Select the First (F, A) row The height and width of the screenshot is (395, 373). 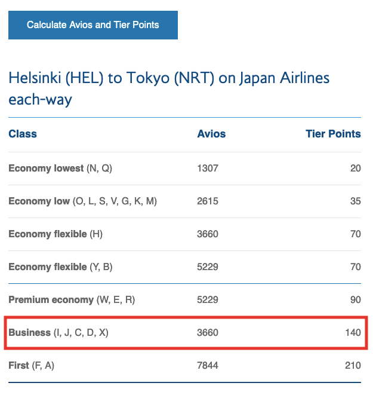coord(185,366)
